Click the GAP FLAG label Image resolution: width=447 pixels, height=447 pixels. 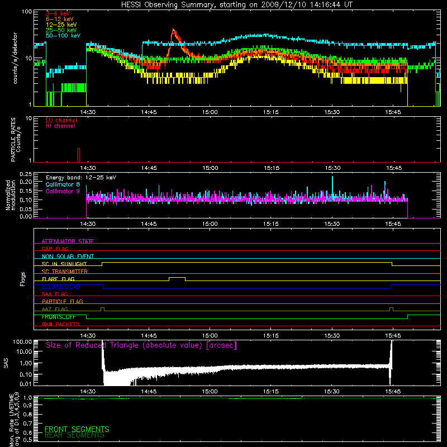pyautogui.click(x=55, y=249)
